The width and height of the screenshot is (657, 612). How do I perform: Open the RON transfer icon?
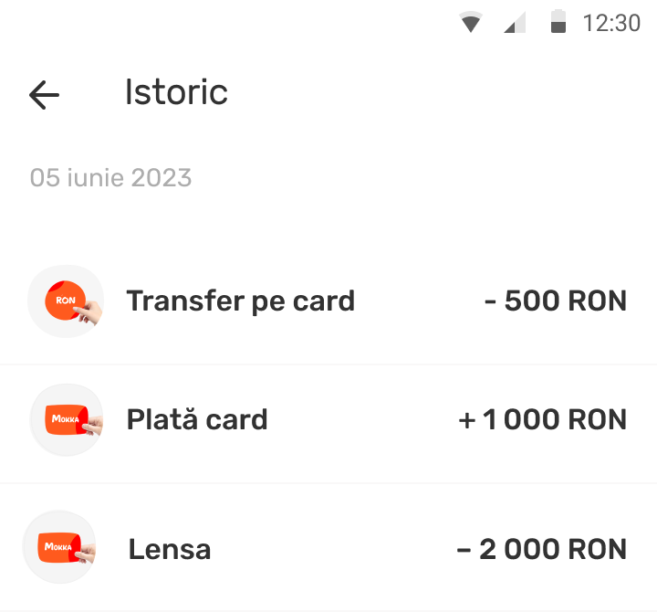click(x=66, y=301)
